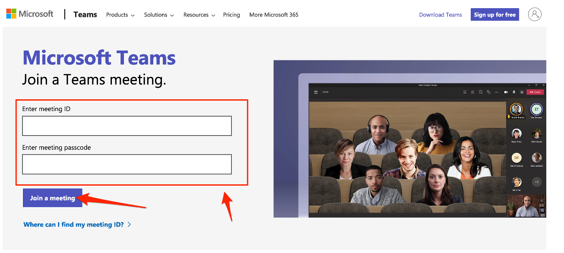The image size is (564, 253).
Task: Open the Products dropdown
Action: point(120,15)
